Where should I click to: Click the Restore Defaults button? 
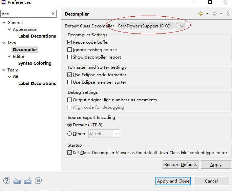(x=180, y=165)
